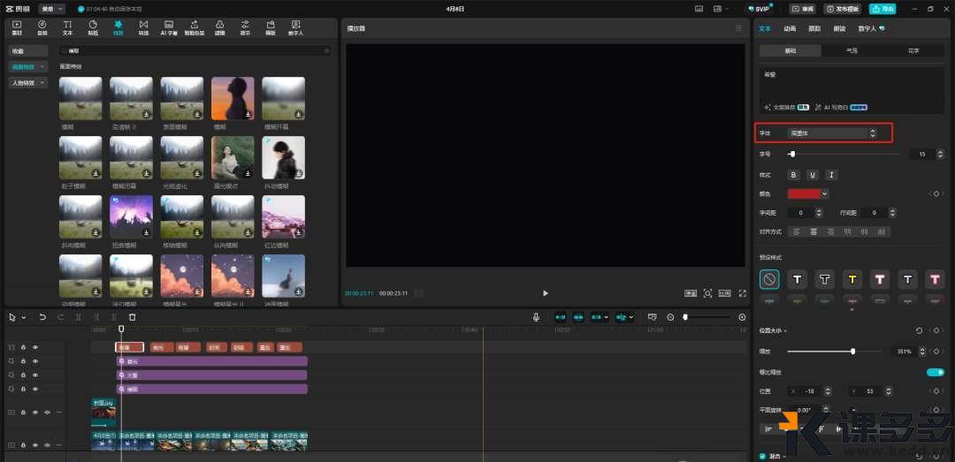Open the 菜单 menu dropdown in title bar
Viewport: 955px width, 462px height.
52,9
